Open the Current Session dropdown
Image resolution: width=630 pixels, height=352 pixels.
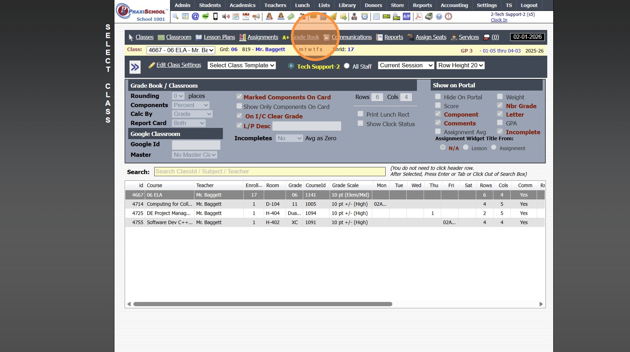[x=406, y=66]
